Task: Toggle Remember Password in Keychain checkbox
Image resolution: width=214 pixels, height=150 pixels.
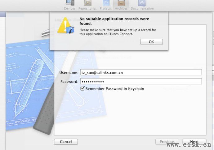Action: click(82, 88)
